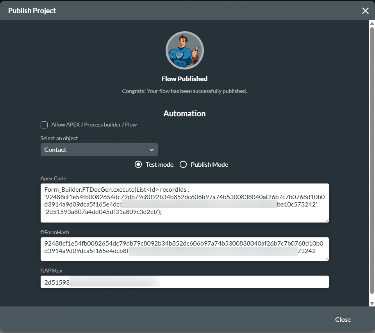
Task: Click the dropdown chevron on the object selector
Action: pyautogui.click(x=152, y=150)
